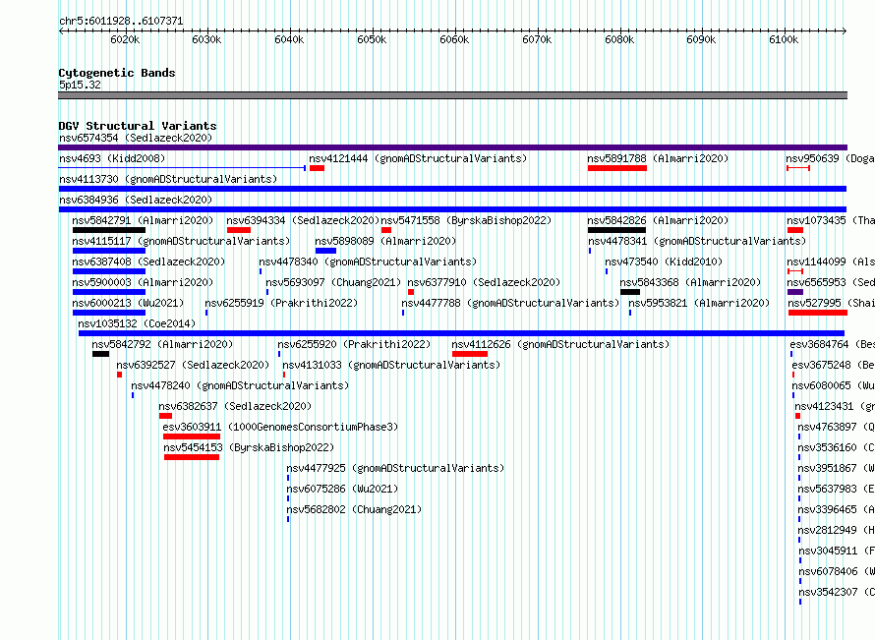
Task: Click nsv5953821 (Almarri2020) label
Action: tap(699, 303)
